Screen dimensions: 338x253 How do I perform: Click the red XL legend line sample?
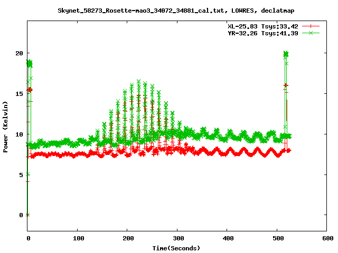tap(311, 26)
